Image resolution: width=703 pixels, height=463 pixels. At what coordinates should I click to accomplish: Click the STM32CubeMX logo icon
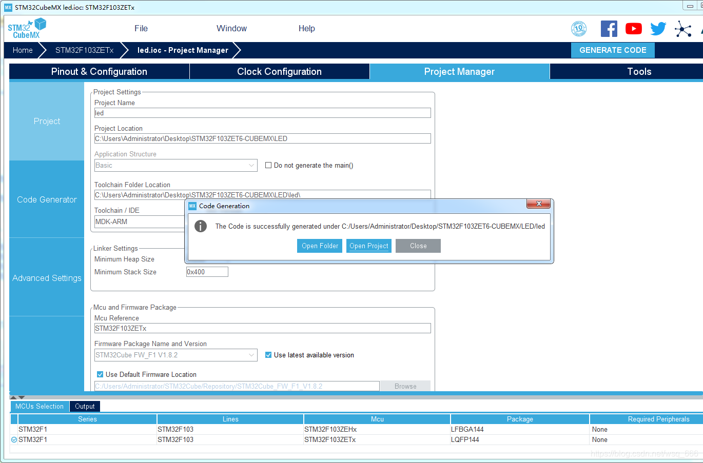(x=27, y=28)
